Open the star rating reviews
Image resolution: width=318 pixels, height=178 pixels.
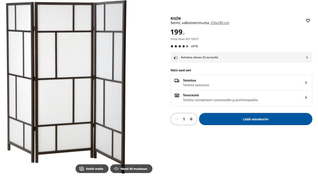point(180,46)
